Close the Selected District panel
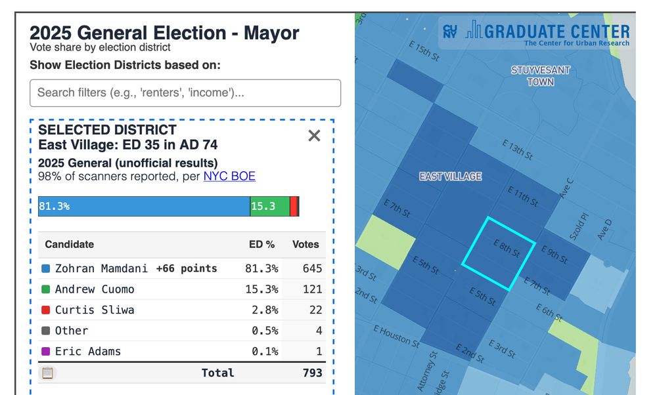Viewport: 657px width, 395px height. (x=314, y=136)
